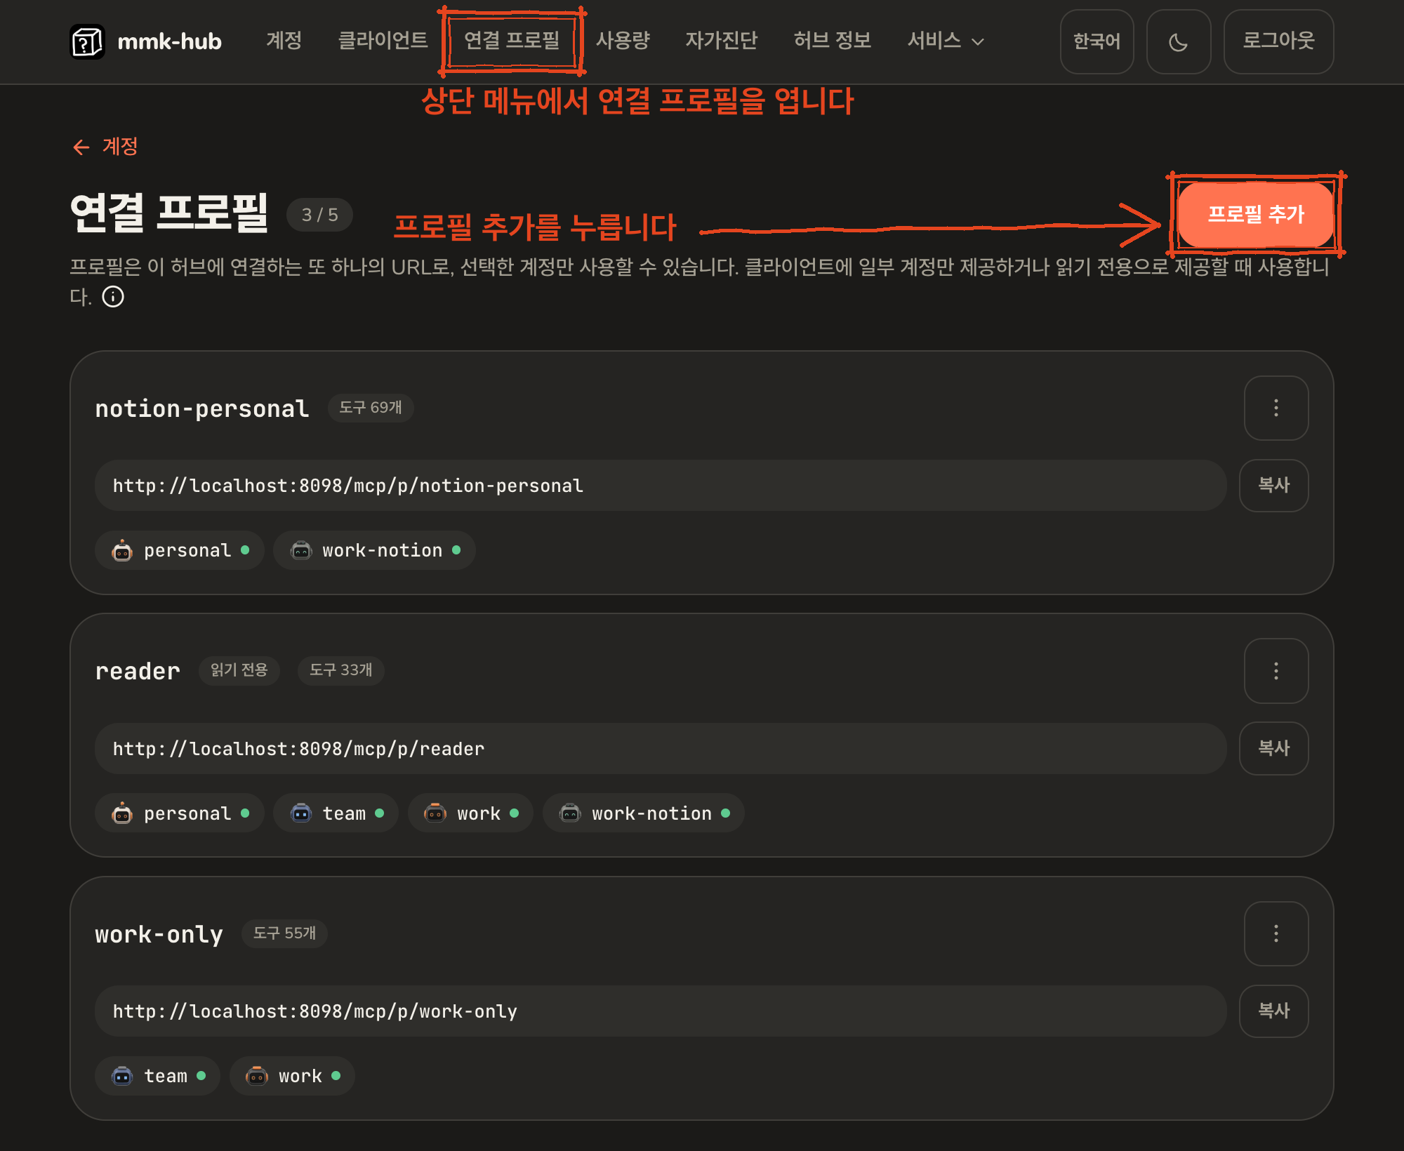Open the 클라이언트 menu item
Image resolution: width=1404 pixels, height=1151 pixels.
pyautogui.click(x=383, y=41)
